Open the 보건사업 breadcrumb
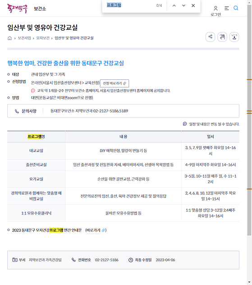Image resolution: width=252 pixels, height=285 pixels. [24, 38]
